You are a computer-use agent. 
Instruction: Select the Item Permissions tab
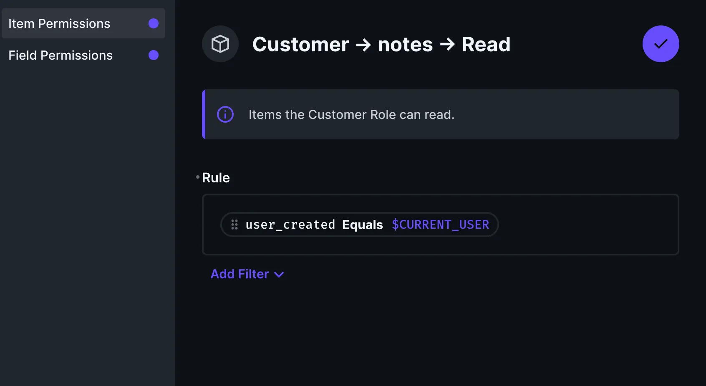pos(59,23)
